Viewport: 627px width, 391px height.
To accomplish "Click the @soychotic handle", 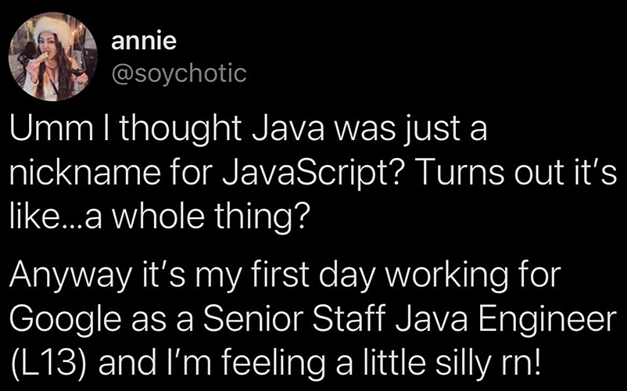I will tap(178, 75).
